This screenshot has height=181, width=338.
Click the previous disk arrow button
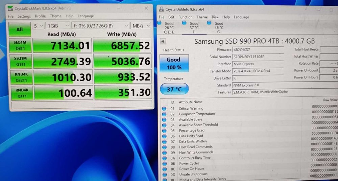click(163, 41)
